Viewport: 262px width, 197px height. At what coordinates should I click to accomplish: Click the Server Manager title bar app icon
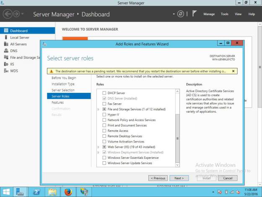(2, 3)
